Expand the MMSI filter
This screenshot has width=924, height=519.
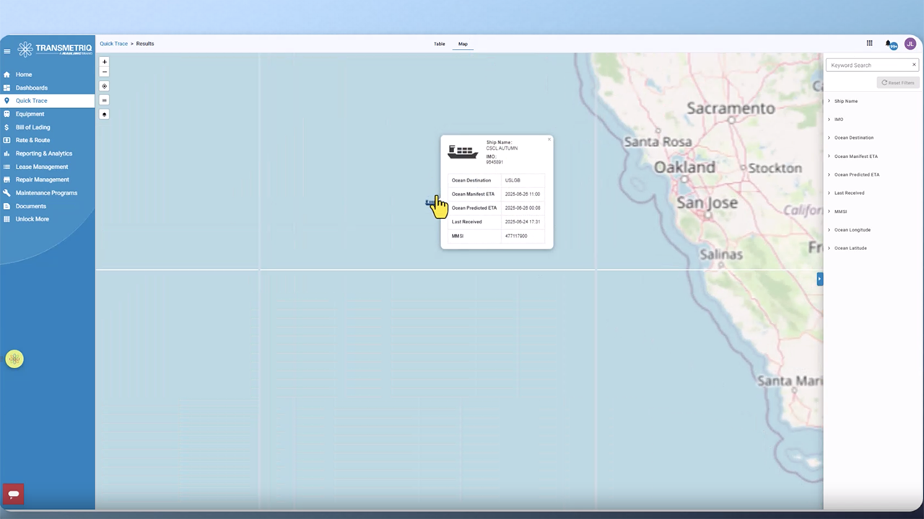point(840,211)
